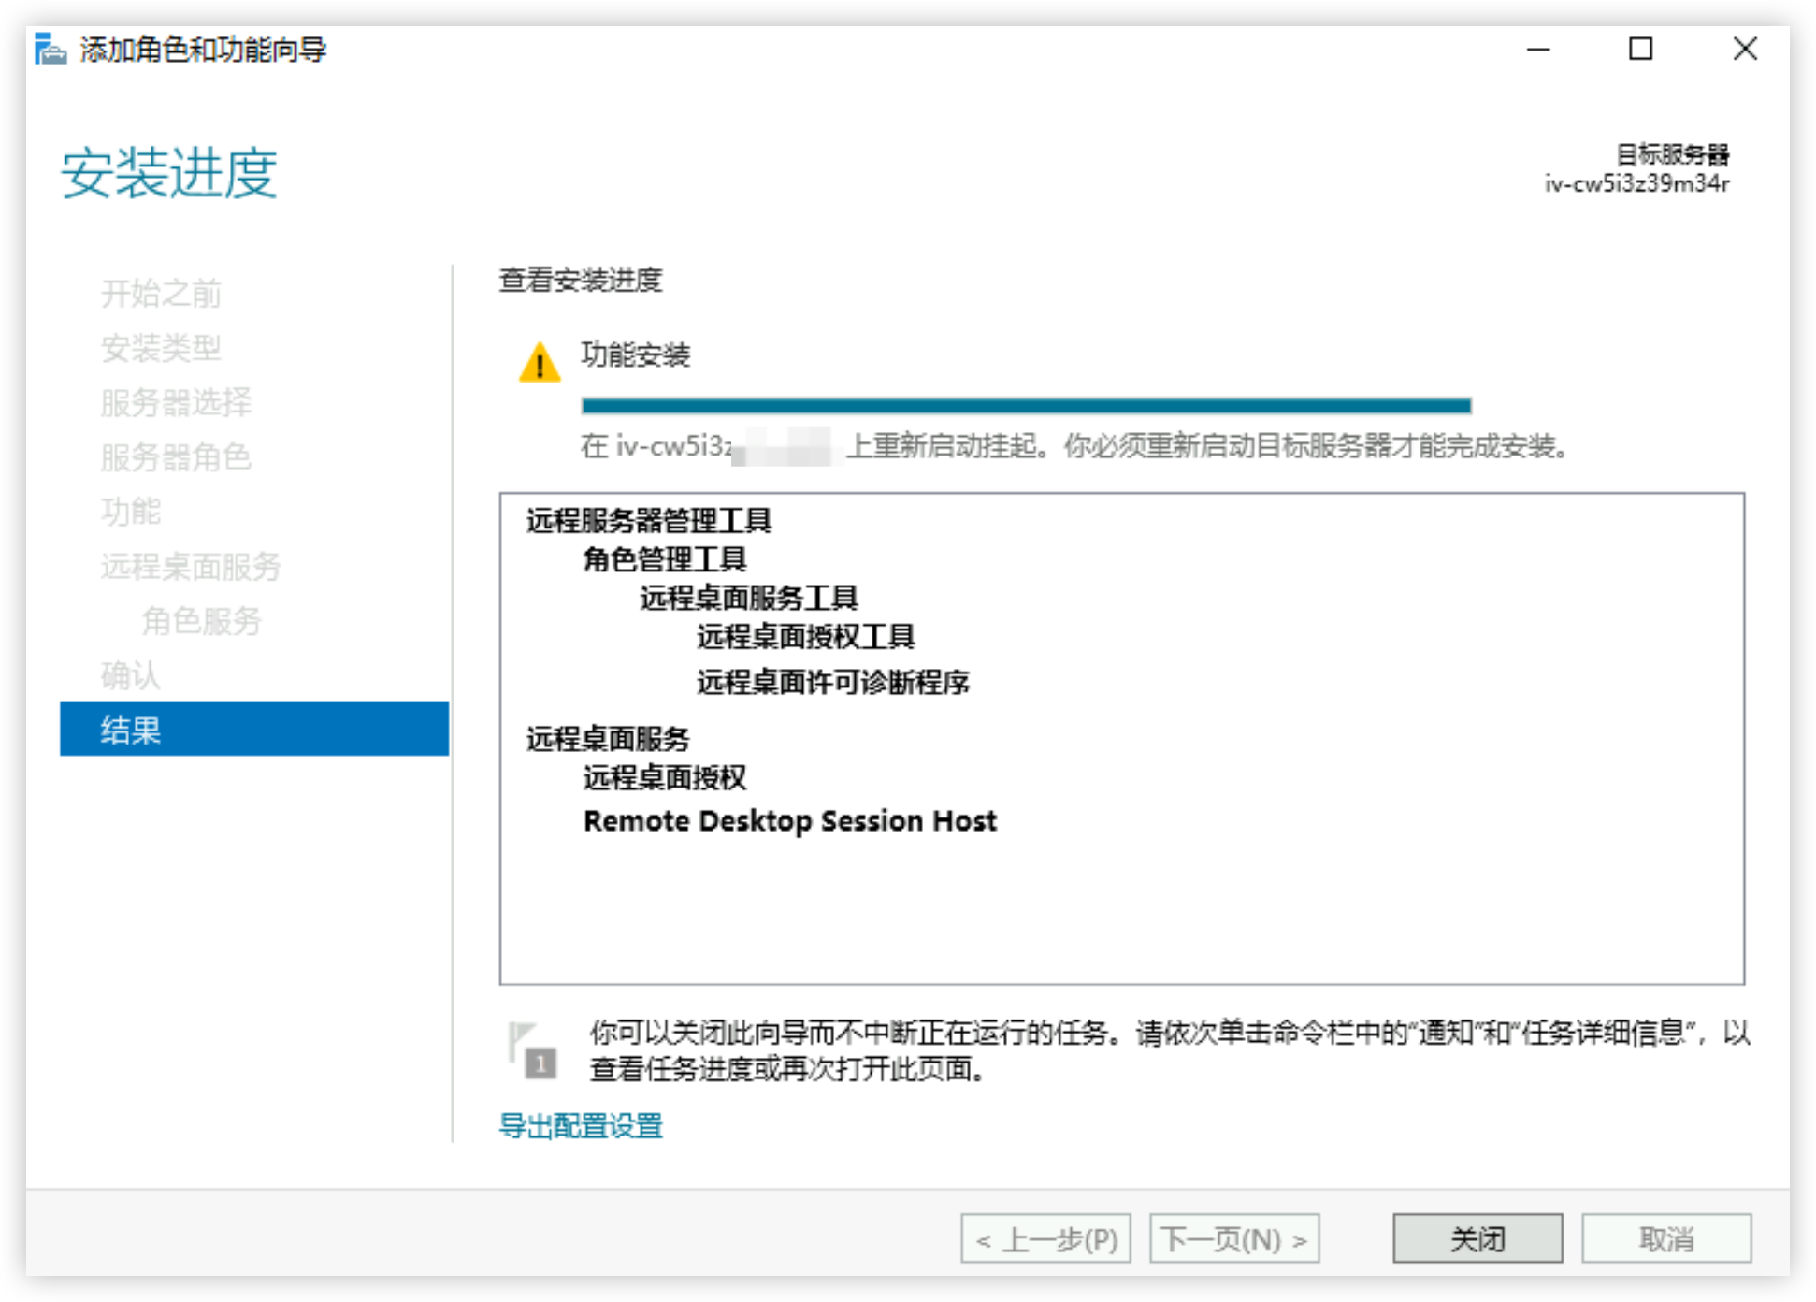The image size is (1816, 1302).
Task: Close the window with the X icon
Action: point(1744,49)
